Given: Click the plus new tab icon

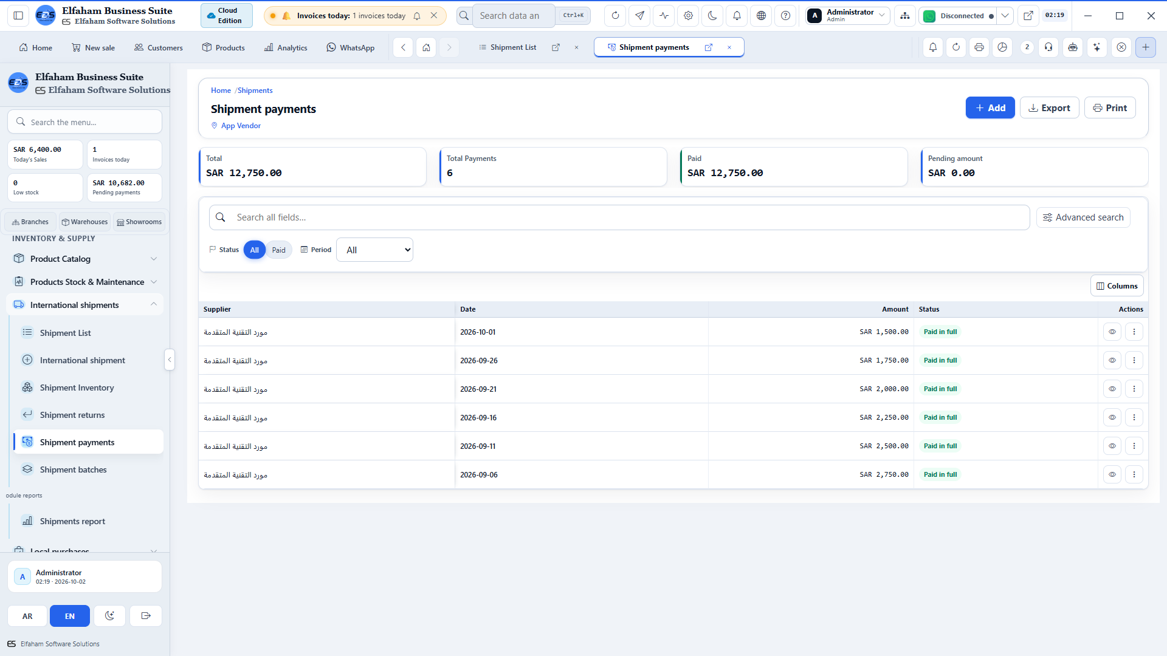Looking at the screenshot, I should pyautogui.click(x=1146, y=47).
